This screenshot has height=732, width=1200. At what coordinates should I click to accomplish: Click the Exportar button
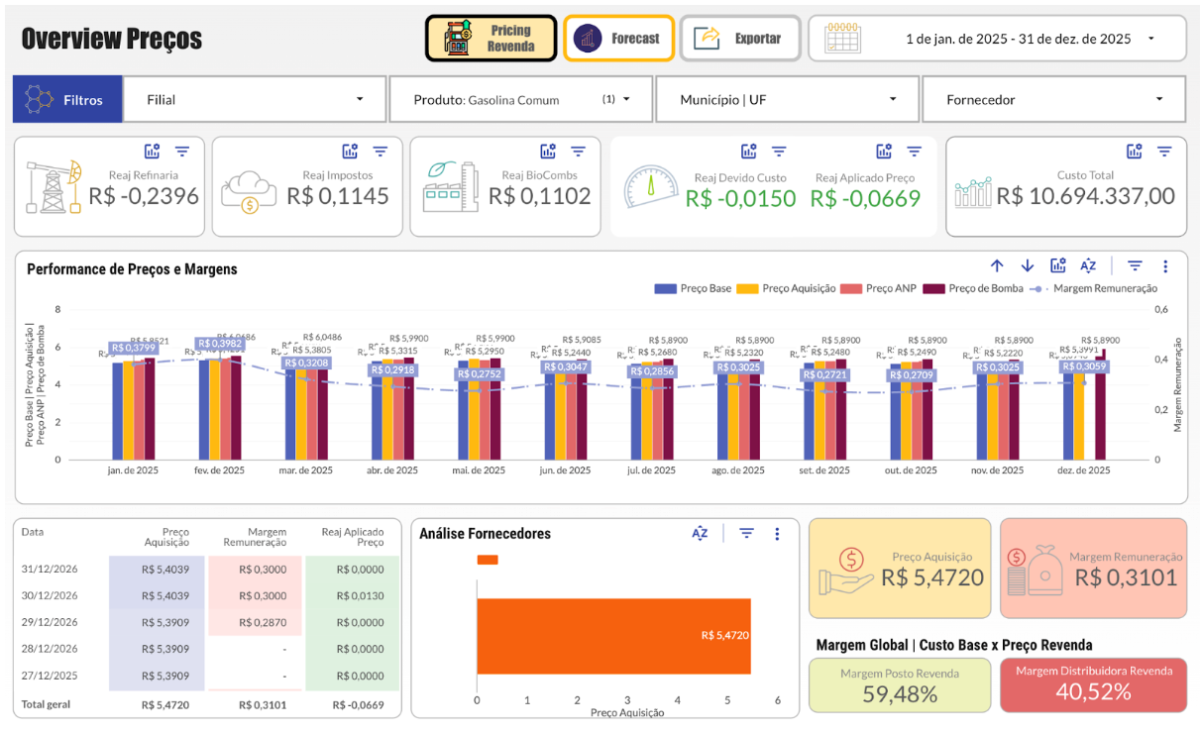point(739,39)
